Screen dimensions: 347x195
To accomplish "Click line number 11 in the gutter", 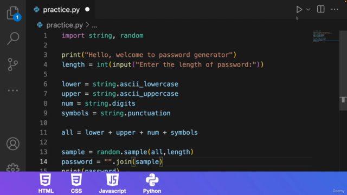I will (x=43, y=132).
